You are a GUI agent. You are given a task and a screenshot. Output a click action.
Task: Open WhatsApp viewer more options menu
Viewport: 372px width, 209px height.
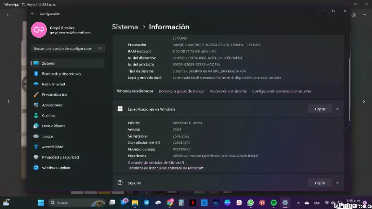pyautogui.click(x=364, y=15)
